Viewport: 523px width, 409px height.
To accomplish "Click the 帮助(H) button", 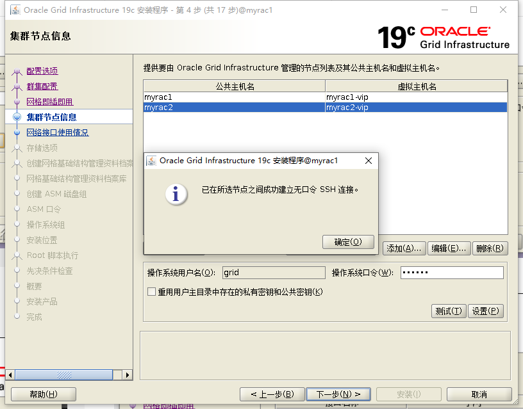I will point(44,394).
